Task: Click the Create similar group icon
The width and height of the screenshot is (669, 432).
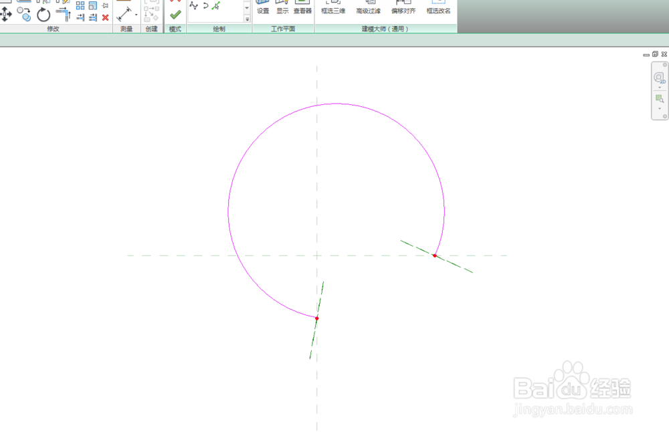Action: coord(151,14)
